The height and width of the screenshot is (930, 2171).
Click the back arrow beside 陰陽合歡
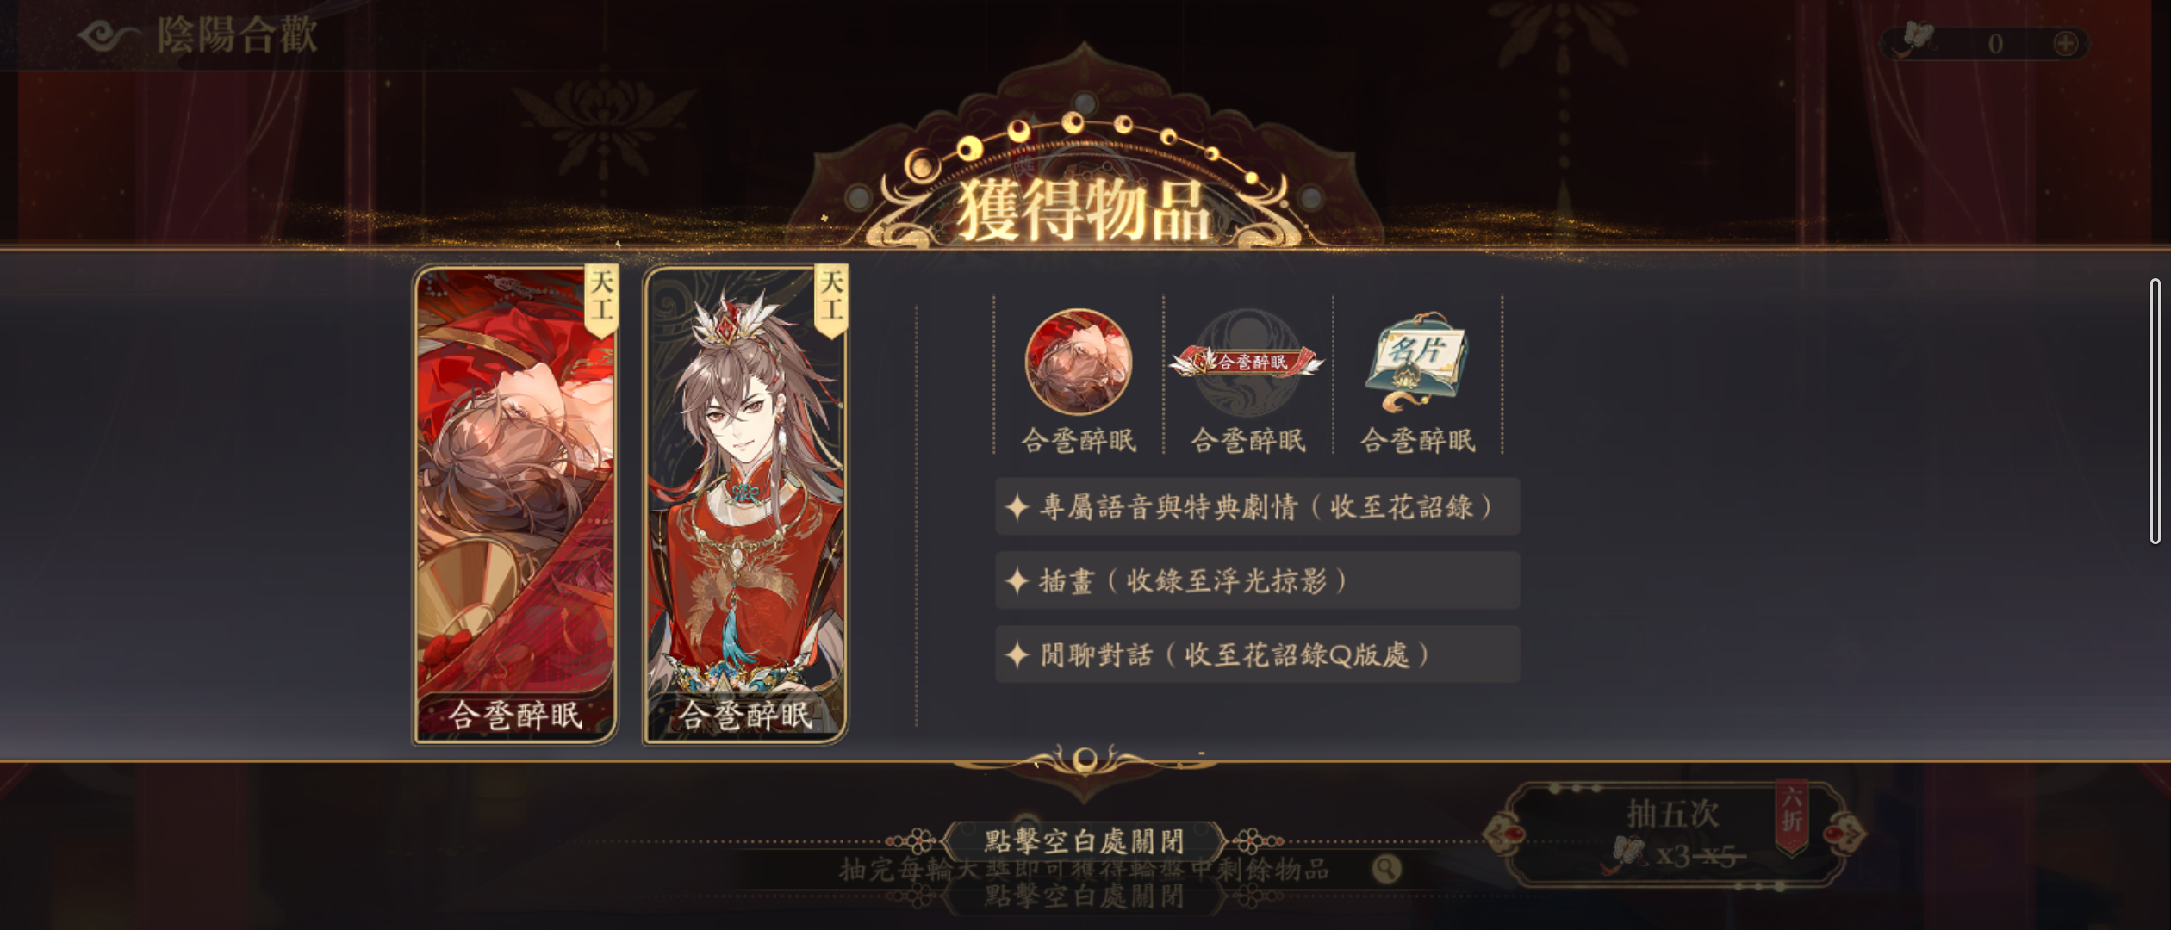coord(109,36)
